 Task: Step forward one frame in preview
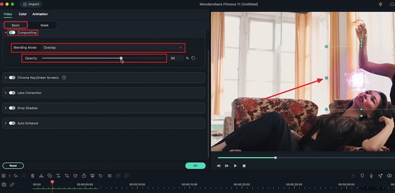coord(227,166)
